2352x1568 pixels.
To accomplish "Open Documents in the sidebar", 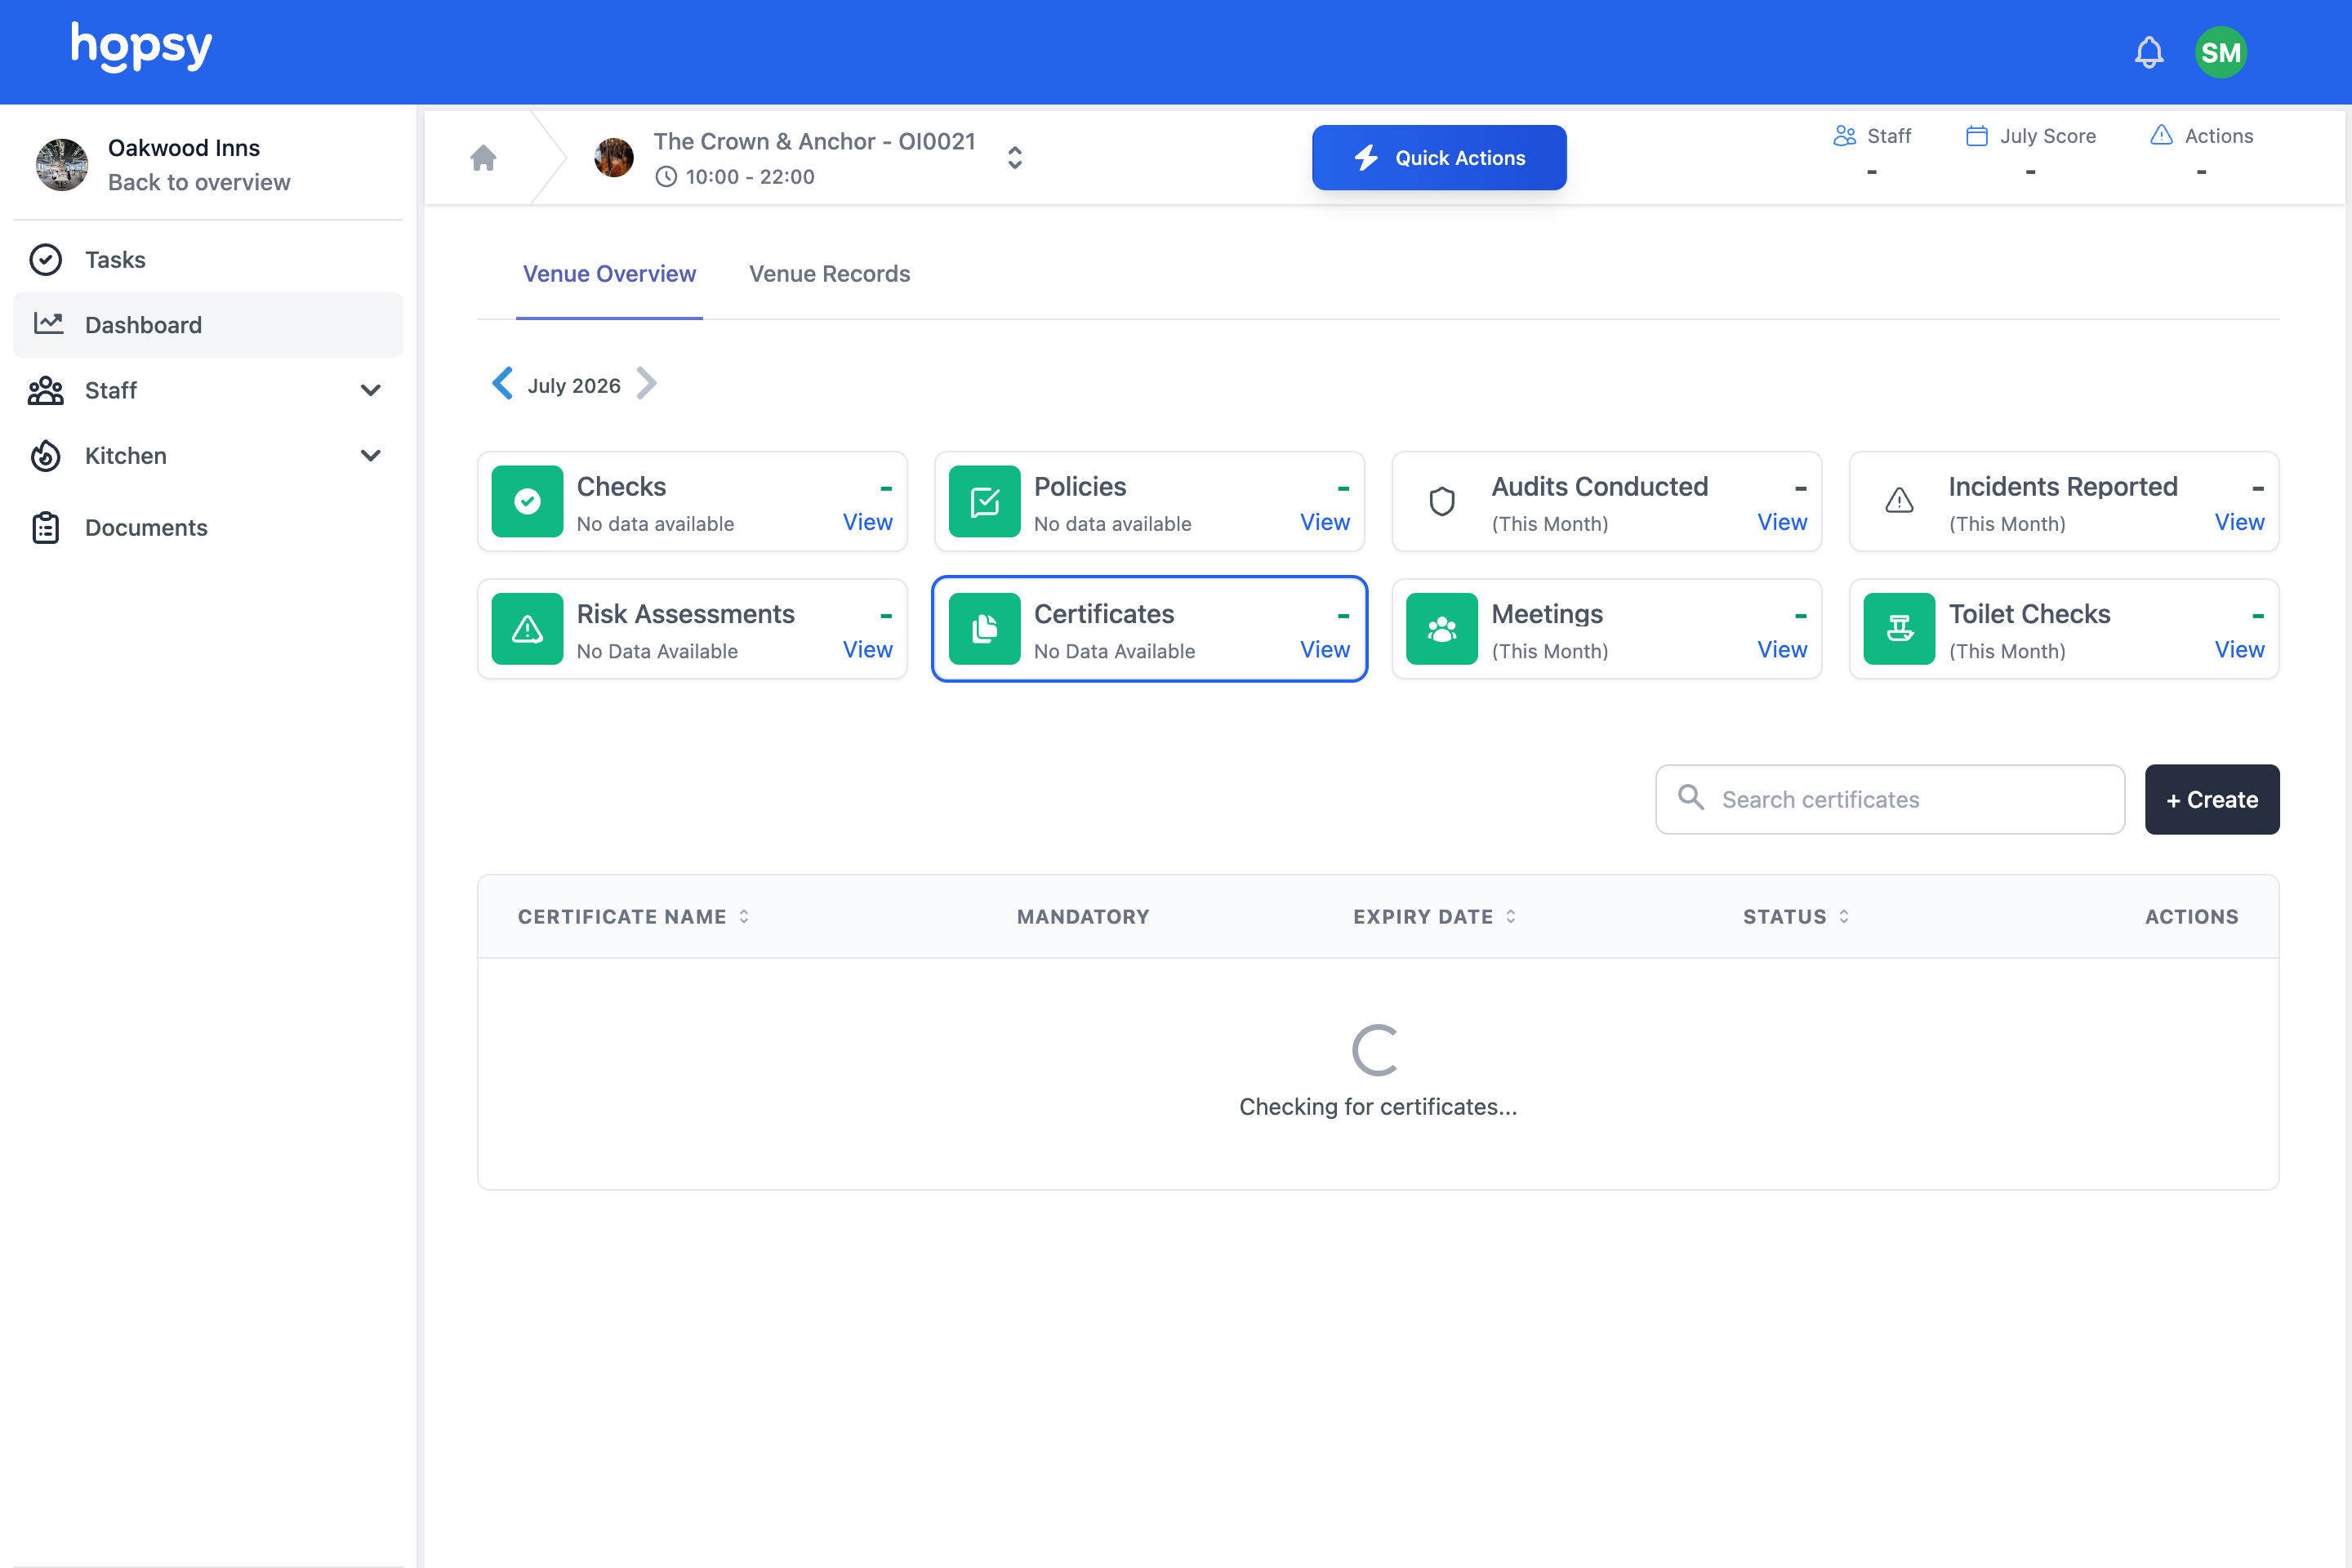I will (x=208, y=527).
